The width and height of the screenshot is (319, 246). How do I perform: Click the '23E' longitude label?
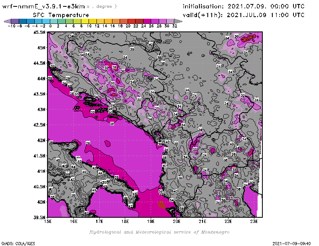[254, 221]
